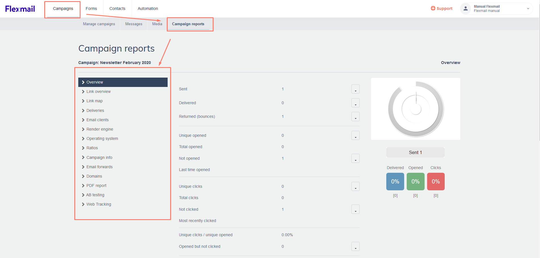Go to the Messages submenu
540x258 pixels.
134,24
